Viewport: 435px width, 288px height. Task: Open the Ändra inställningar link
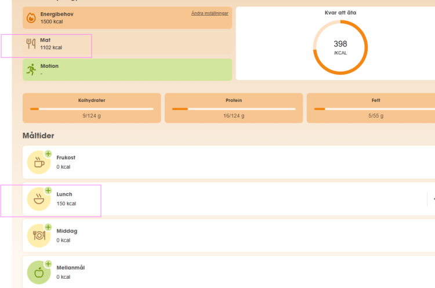coord(209,13)
